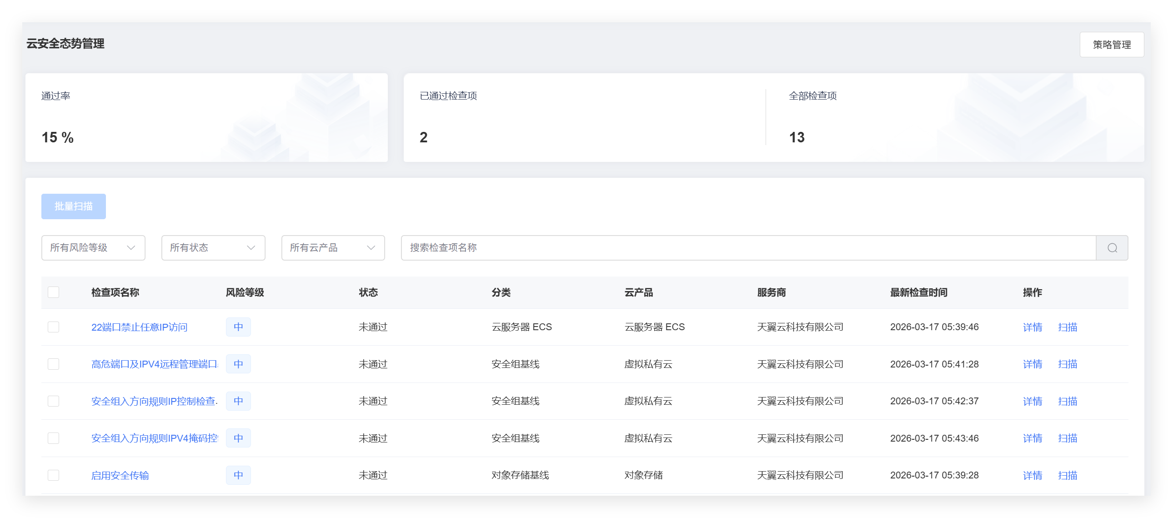The image size is (1173, 518).
Task: Select the 启用安全传输 row checkbox
Action: pyautogui.click(x=53, y=475)
